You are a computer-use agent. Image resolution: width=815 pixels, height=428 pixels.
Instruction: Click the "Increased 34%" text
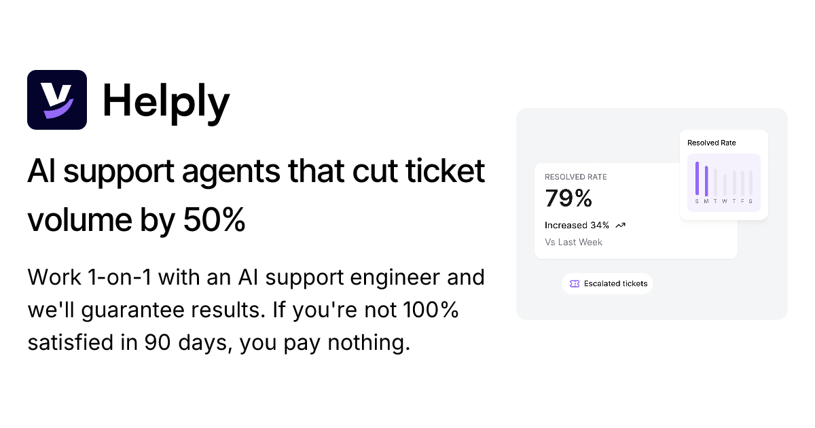point(577,225)
